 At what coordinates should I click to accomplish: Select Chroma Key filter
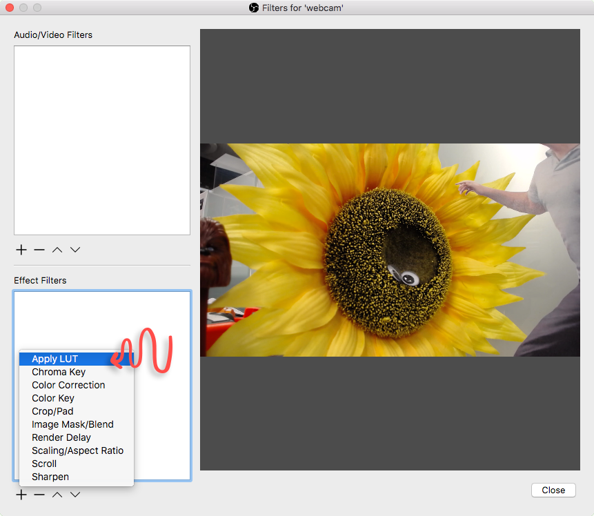(76, 372)
